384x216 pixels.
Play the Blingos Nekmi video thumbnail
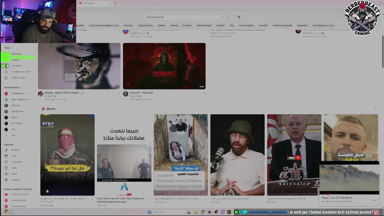pos(79,66)
